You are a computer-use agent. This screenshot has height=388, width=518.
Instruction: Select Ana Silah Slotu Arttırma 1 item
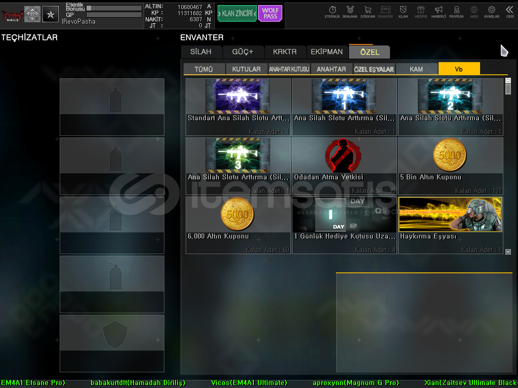tap(344, 107)
